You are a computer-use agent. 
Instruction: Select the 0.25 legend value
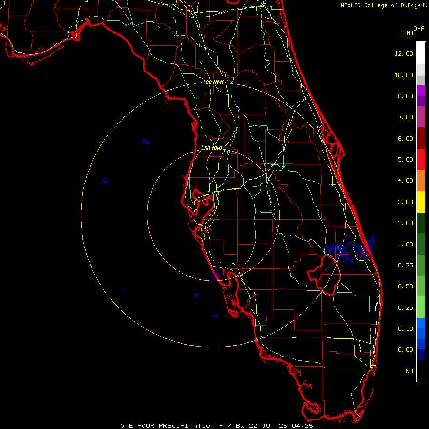click(406, 308)
